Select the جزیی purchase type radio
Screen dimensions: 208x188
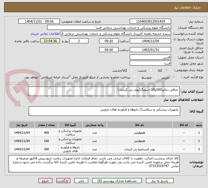pyautogui.click(x=173, y=77)
